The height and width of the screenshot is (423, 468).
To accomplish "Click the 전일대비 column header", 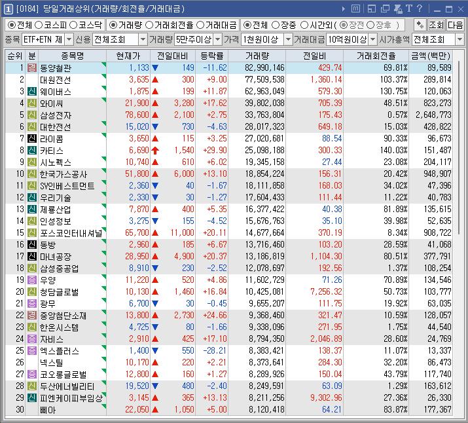I will 173,56.
